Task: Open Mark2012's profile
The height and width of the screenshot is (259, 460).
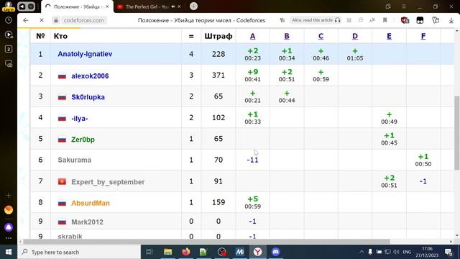Action: pos(87,222)
